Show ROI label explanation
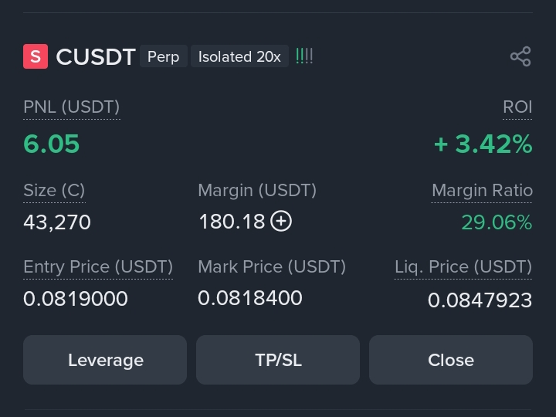The height and width of the screenshot is (417, 556). click(517, 107)
